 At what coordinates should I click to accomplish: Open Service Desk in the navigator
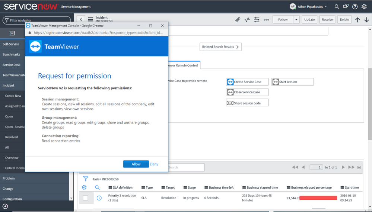[12, 65]
